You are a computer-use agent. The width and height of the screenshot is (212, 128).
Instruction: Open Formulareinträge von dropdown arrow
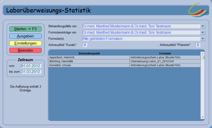pyautogui.click(x=202, y=32)
